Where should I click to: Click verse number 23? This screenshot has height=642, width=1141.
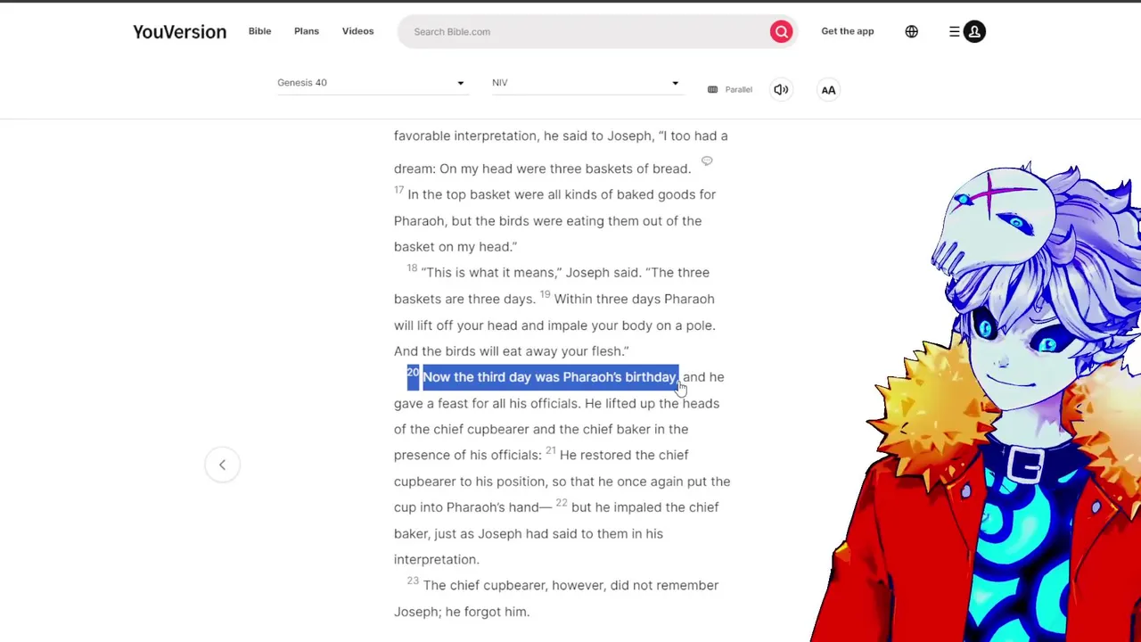pyautogui.click(x=413, y=581)
